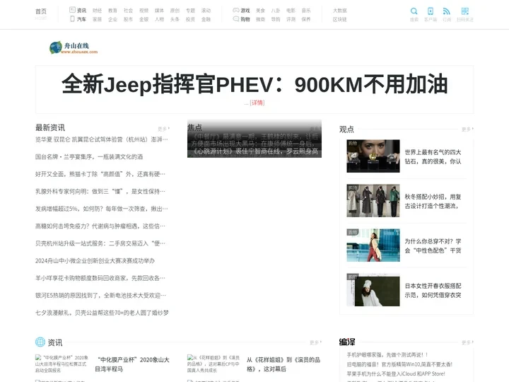Open article 2024舟山中小微企业创新创业大赛
Image resolution: width=509 pixels, height=382 pixels.
tap(95, 260)
